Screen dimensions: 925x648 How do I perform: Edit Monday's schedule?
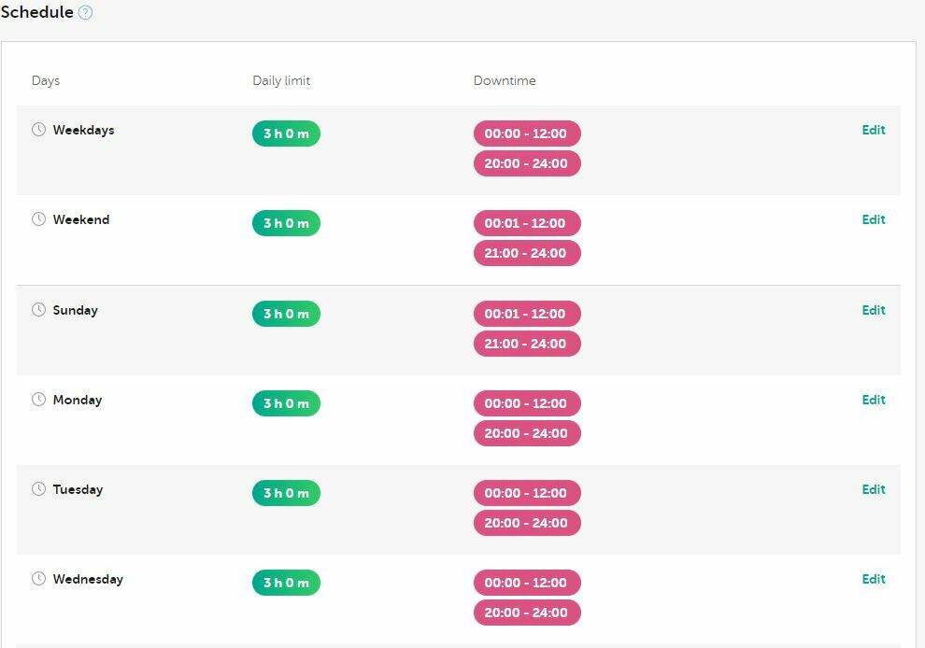(873, 400)
